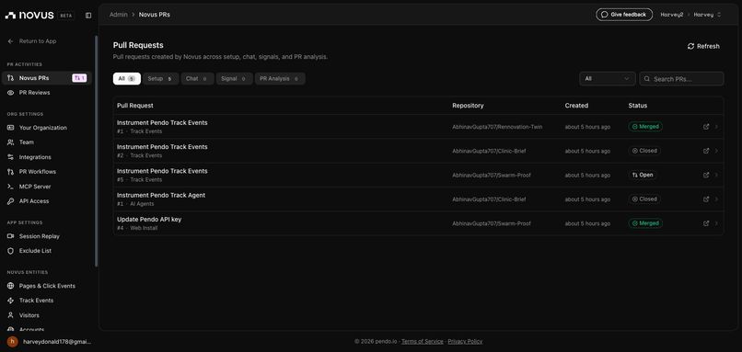The image size is (742, 352).
Task: Click the Novus PRs badge count
Action: 79,78
